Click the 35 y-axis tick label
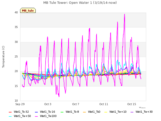The width and height of the screenshot is (161, 121). [16, 27]
